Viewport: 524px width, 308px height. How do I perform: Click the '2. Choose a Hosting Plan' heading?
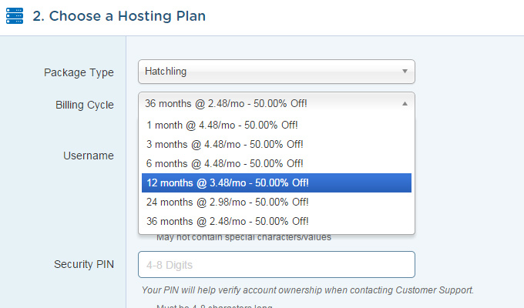click(x=119, y=16)
